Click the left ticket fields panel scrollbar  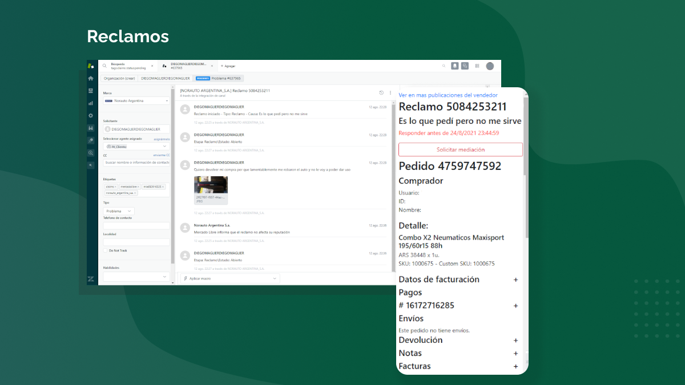click(172, 177)
